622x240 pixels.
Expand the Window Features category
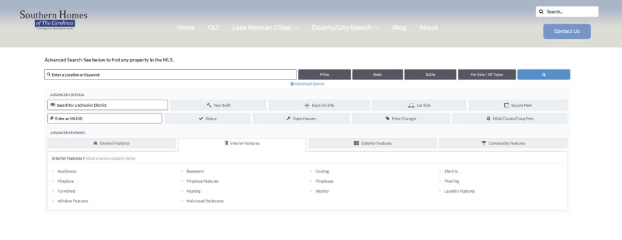click(73, 201)
